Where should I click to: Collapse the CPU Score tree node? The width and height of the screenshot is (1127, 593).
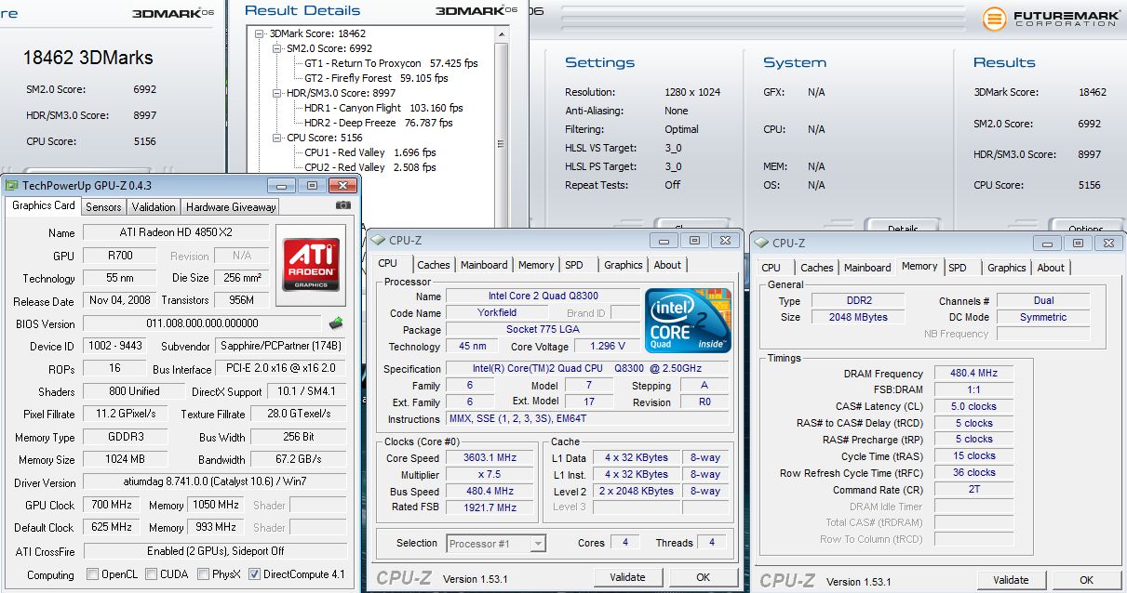pos(276,138)
